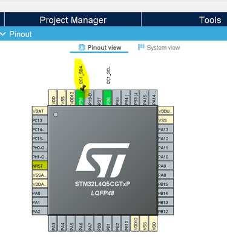Click the pin-1 marker circle on chip
Viewport: 227px width, 242px height.
click(56, 114)
